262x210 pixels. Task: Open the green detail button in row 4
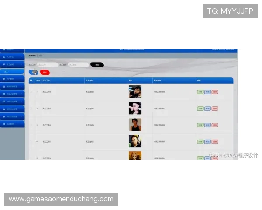coord(200,142)
